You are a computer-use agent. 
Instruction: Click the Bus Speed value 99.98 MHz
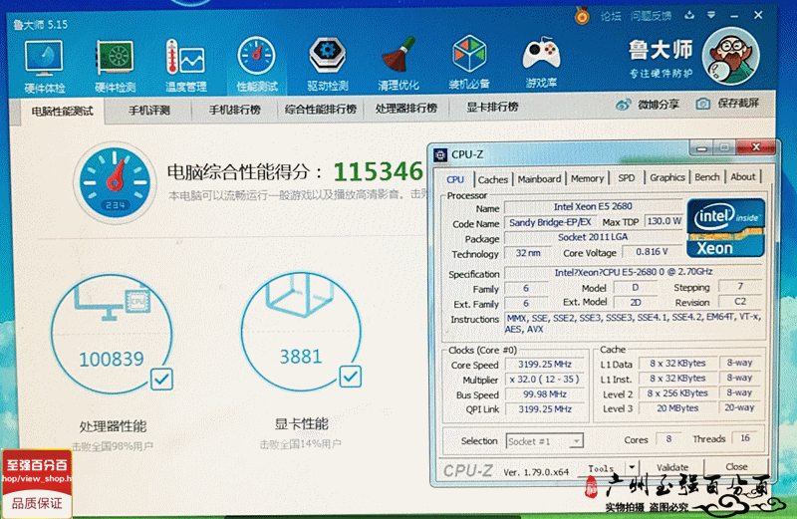coord(545,393)
